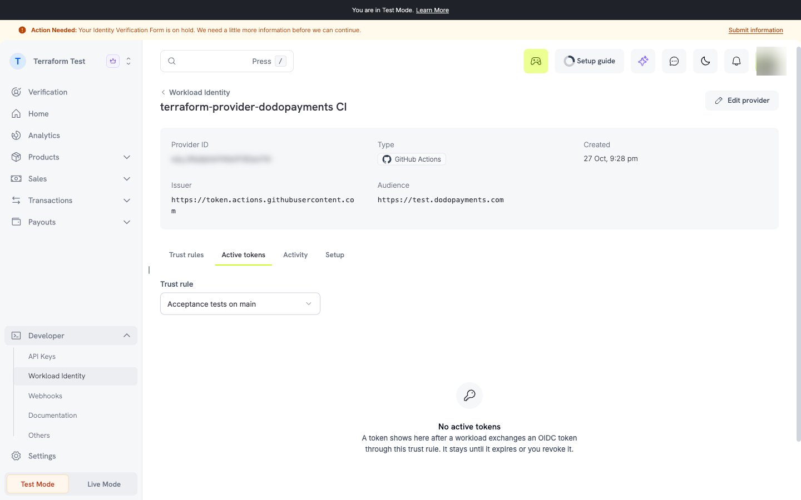Select Test Mode toggle
Image resolution: width=801 pixels, height=500 pixels.
[x=38, y=484]
